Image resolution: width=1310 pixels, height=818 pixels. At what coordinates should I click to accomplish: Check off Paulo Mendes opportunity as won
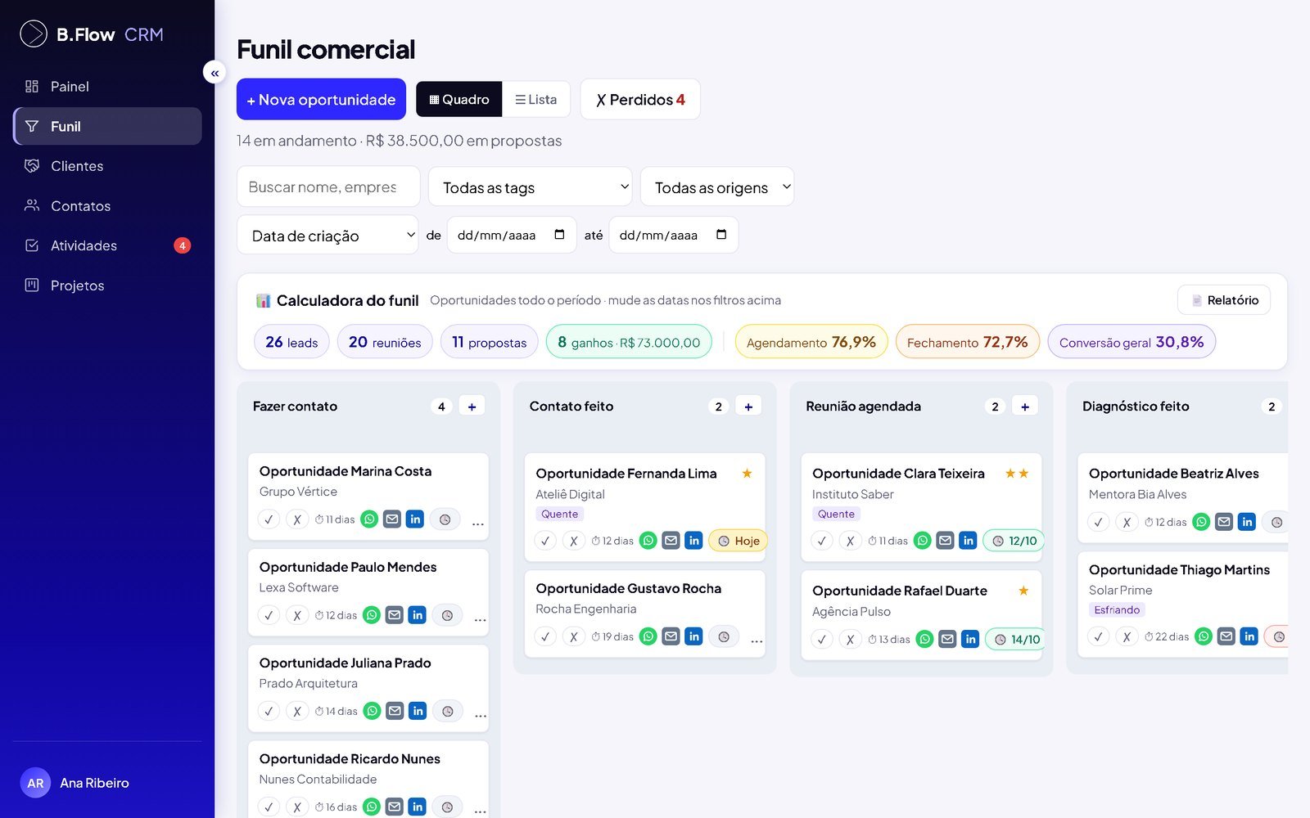[x=269, y=615]
